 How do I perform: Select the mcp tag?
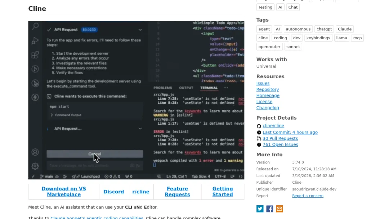(357, 38)
